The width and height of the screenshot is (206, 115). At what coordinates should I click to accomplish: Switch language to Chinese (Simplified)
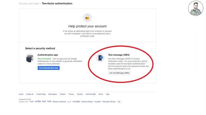tap(76, 102)
